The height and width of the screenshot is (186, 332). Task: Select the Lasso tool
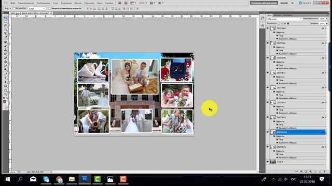click(x=6, y=25)
